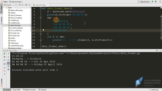Place cursor on line 16 date_format_demo() call
The width and height of the screenshot is (162, 91).
coord(54,46)
